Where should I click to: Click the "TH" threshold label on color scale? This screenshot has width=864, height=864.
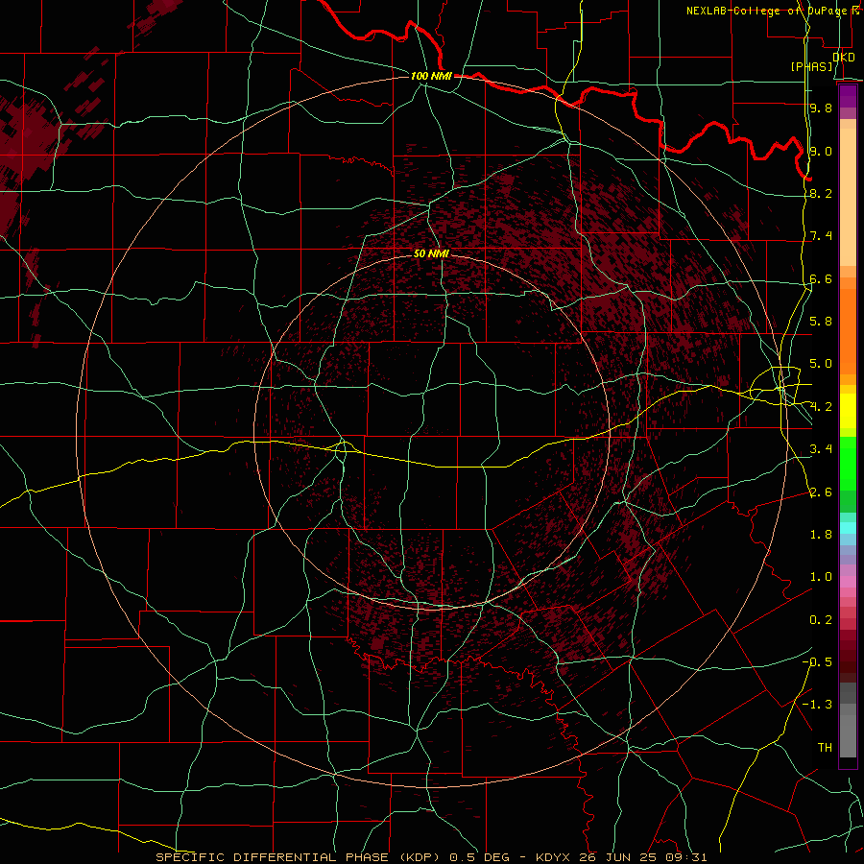(x=825, y=748)
